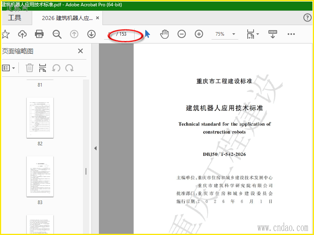Zoom in with the plus icon
The height and width of the screenshot is (235, 314).
pos(199,34)
